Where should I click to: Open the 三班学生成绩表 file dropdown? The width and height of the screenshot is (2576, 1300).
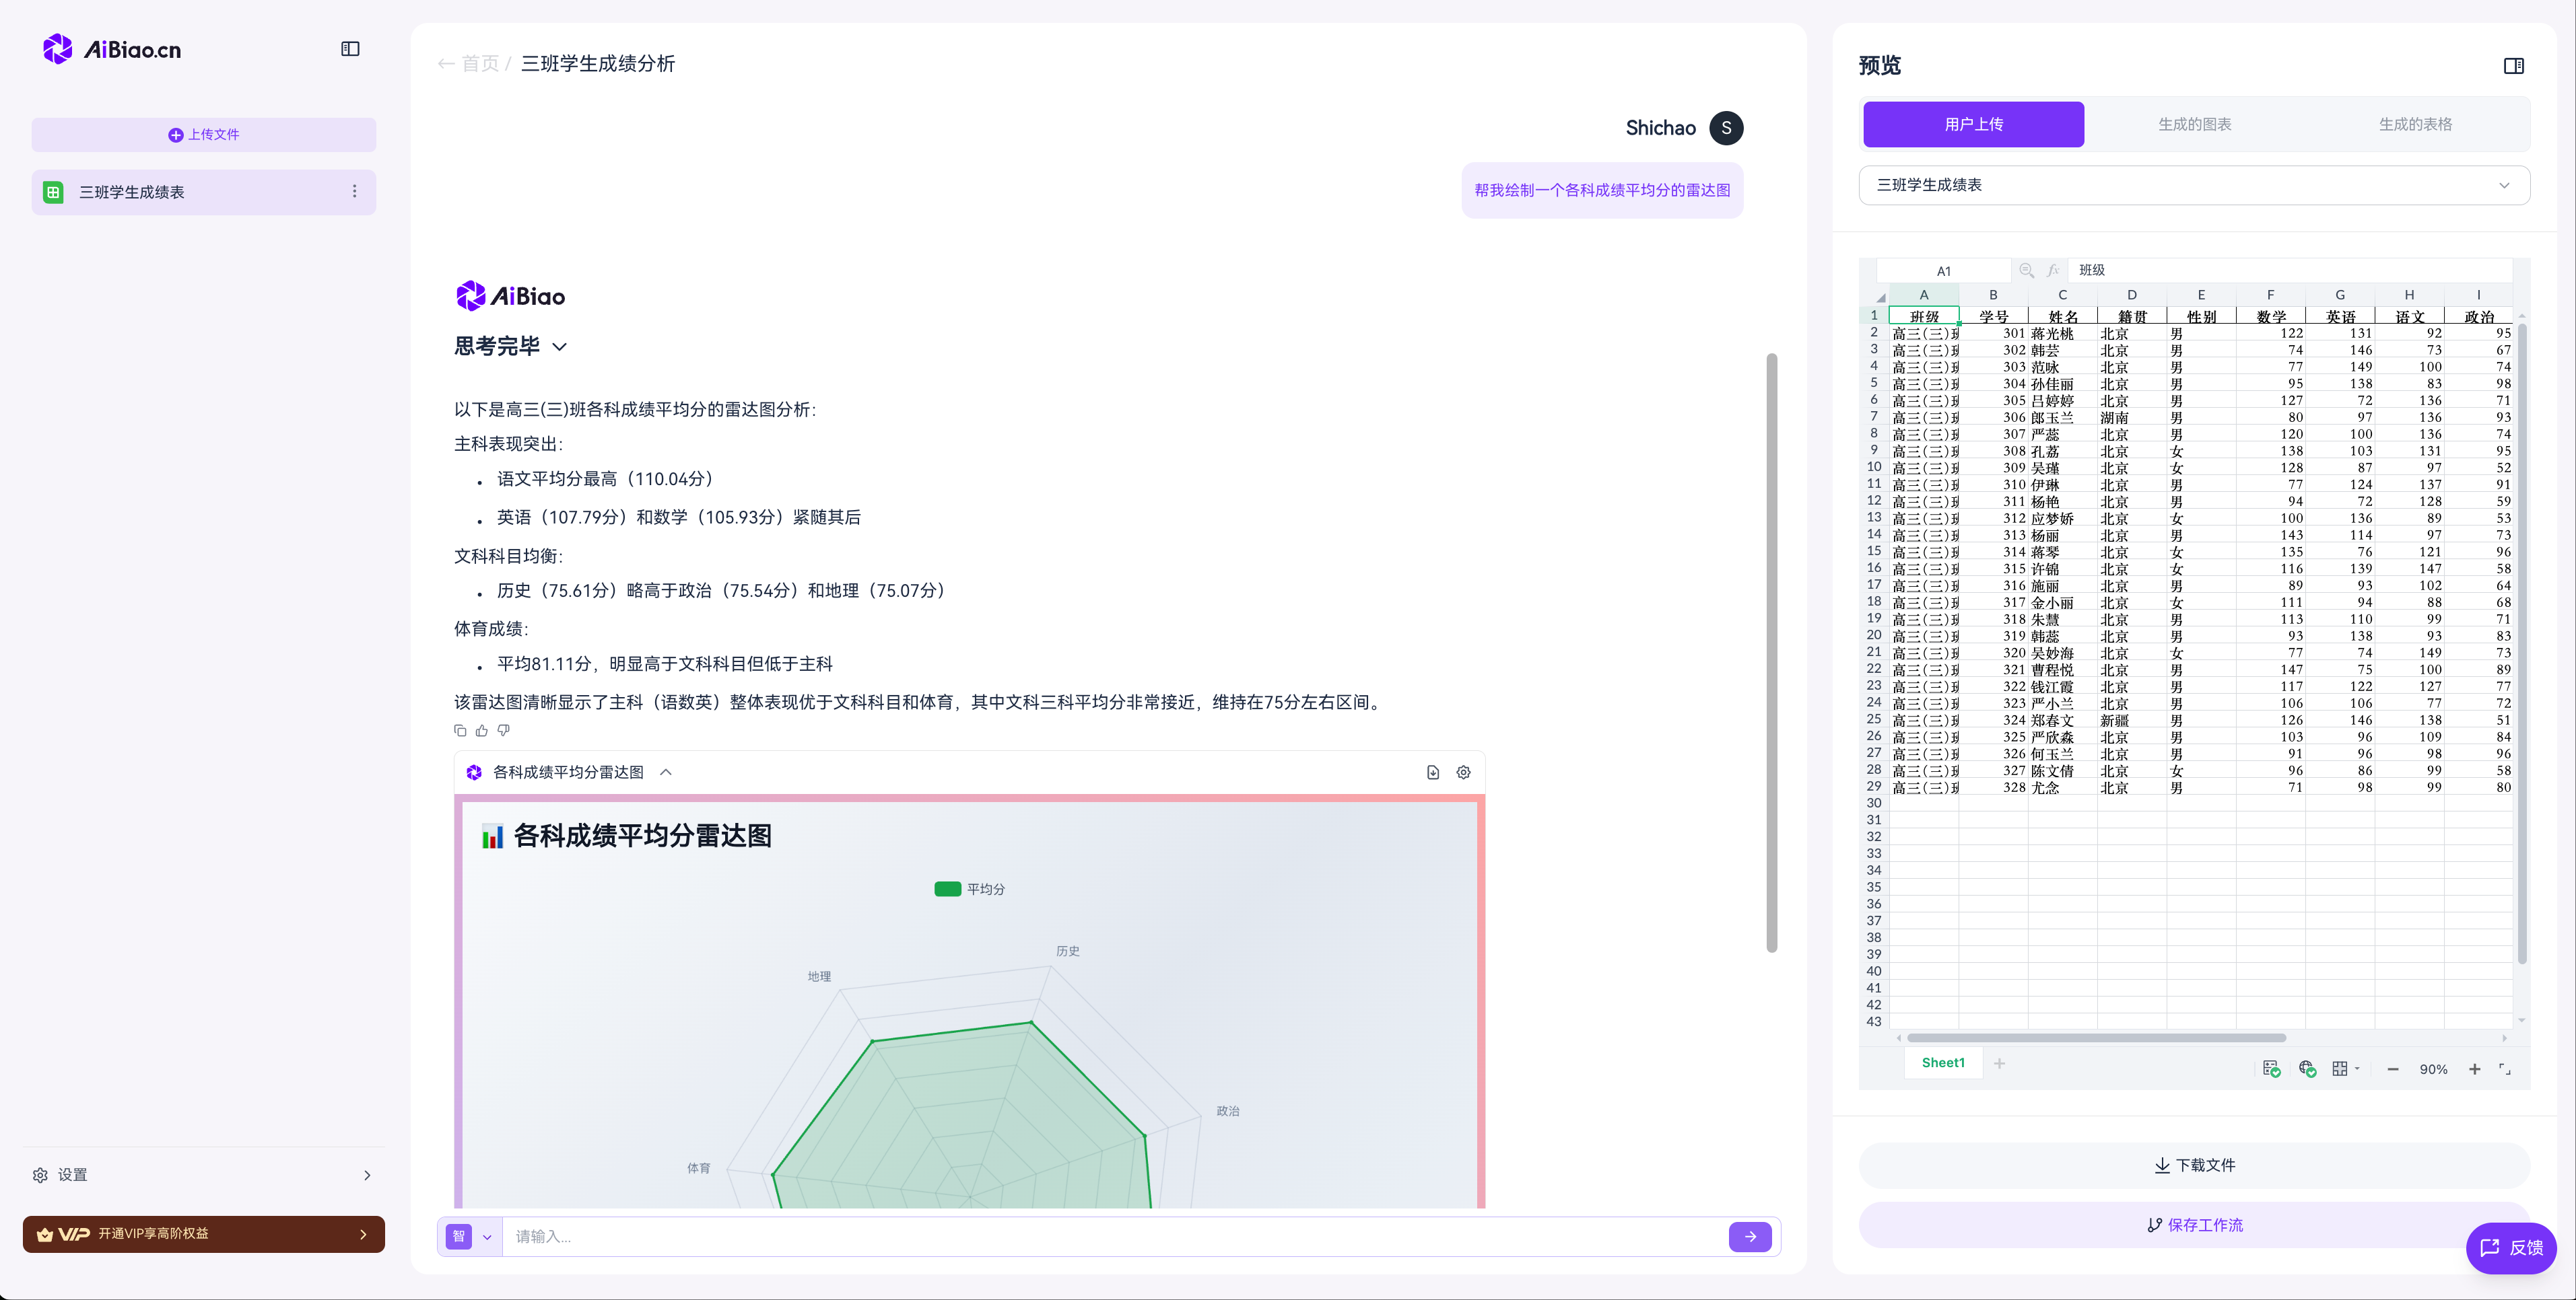[x=2194, y=185]
